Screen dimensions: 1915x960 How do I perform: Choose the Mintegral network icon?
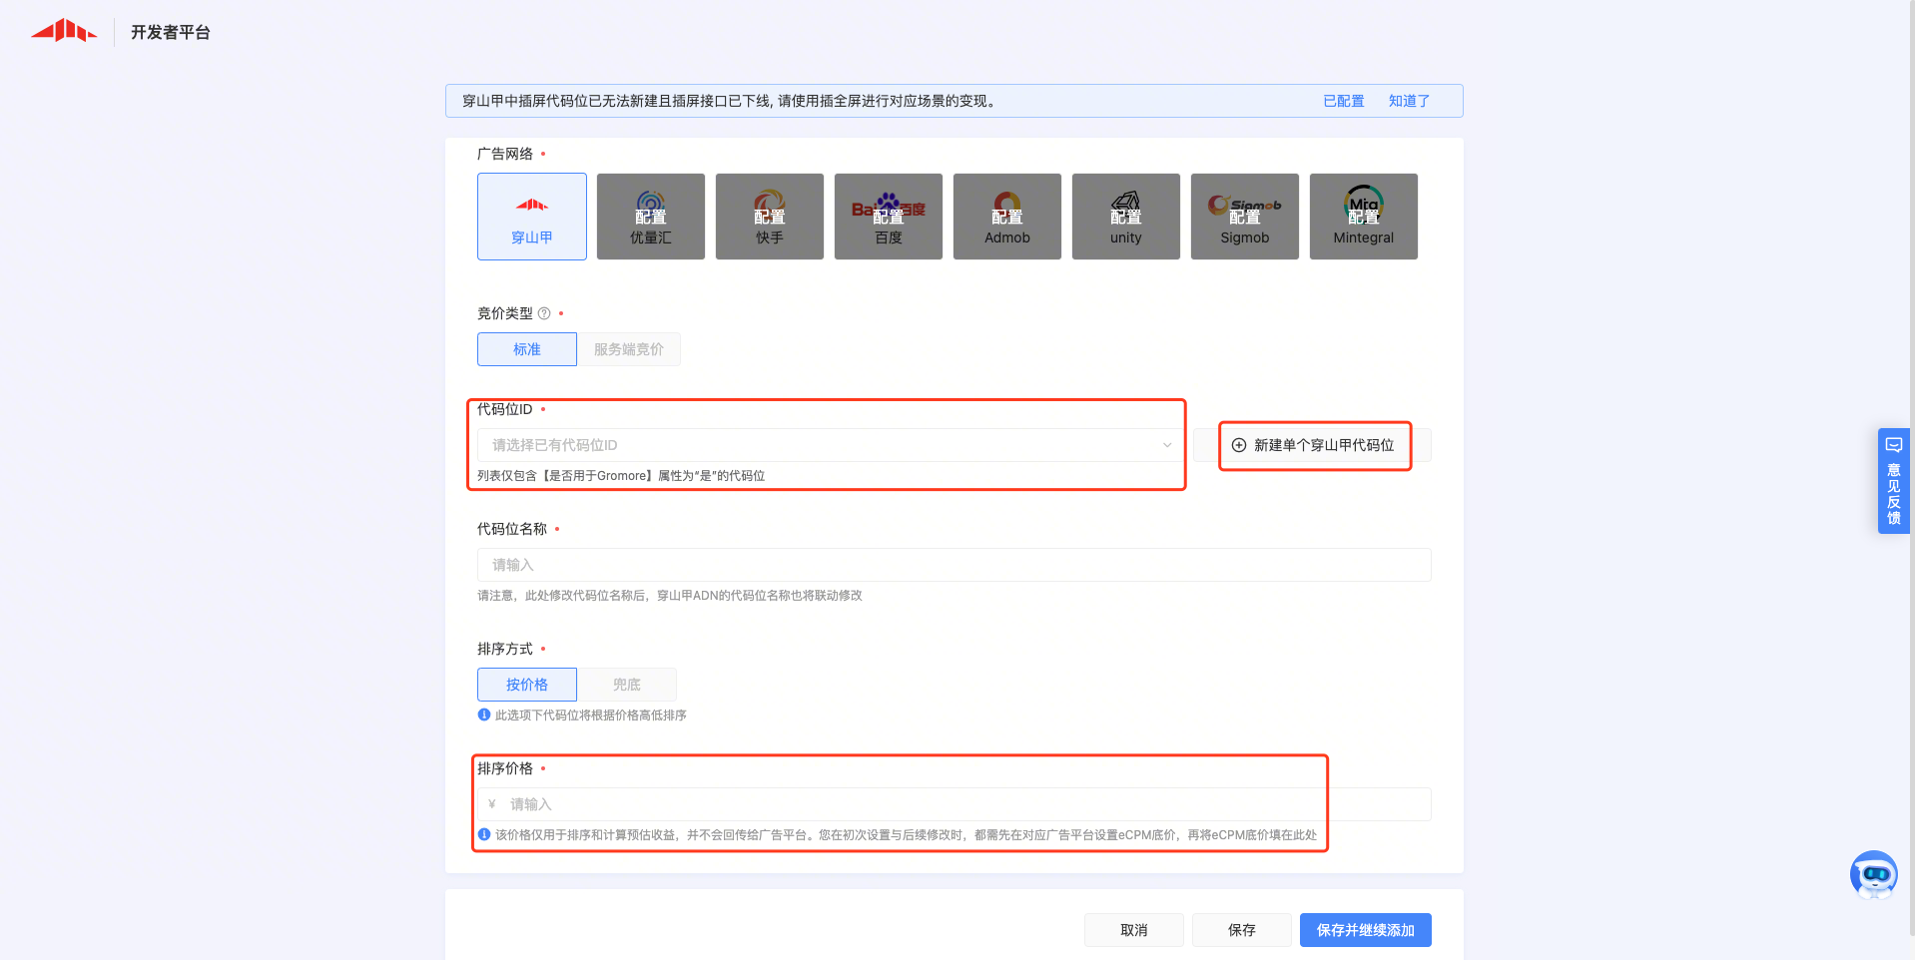tap(1363, 217)
